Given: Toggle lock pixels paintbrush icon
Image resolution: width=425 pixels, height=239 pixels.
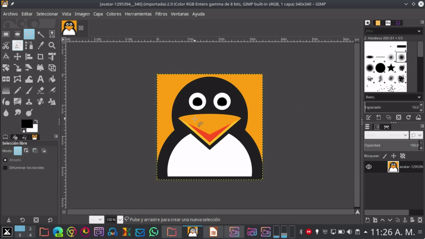Looking at the screenshot, I should (385, 156).
